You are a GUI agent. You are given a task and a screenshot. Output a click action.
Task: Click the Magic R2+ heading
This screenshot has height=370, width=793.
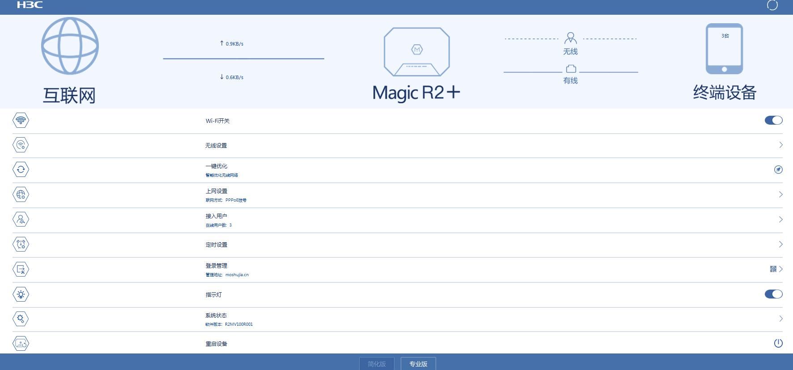tap(416, 93)
